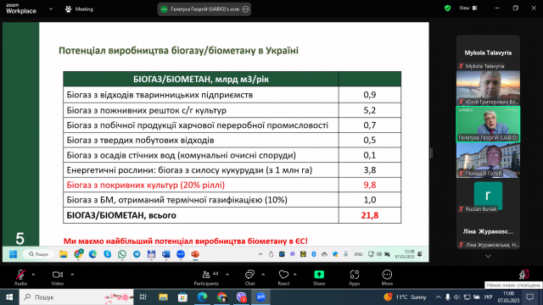Click the slide number 5 on the green bar
This screenshot has width=543, height=305.
pos(20,239)
